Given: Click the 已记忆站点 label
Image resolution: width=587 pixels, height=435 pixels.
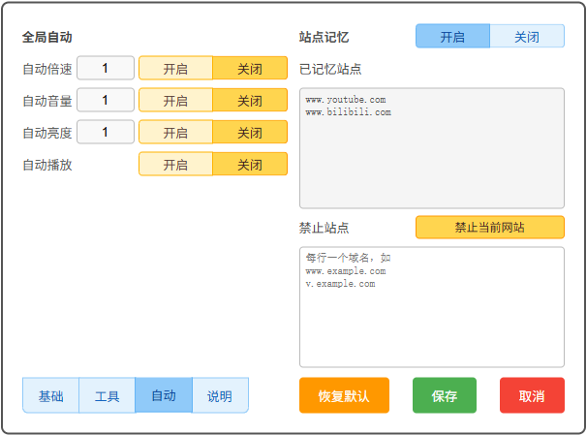Looking at the screenshot, I should pyautogui.click(x=330, y=69).
